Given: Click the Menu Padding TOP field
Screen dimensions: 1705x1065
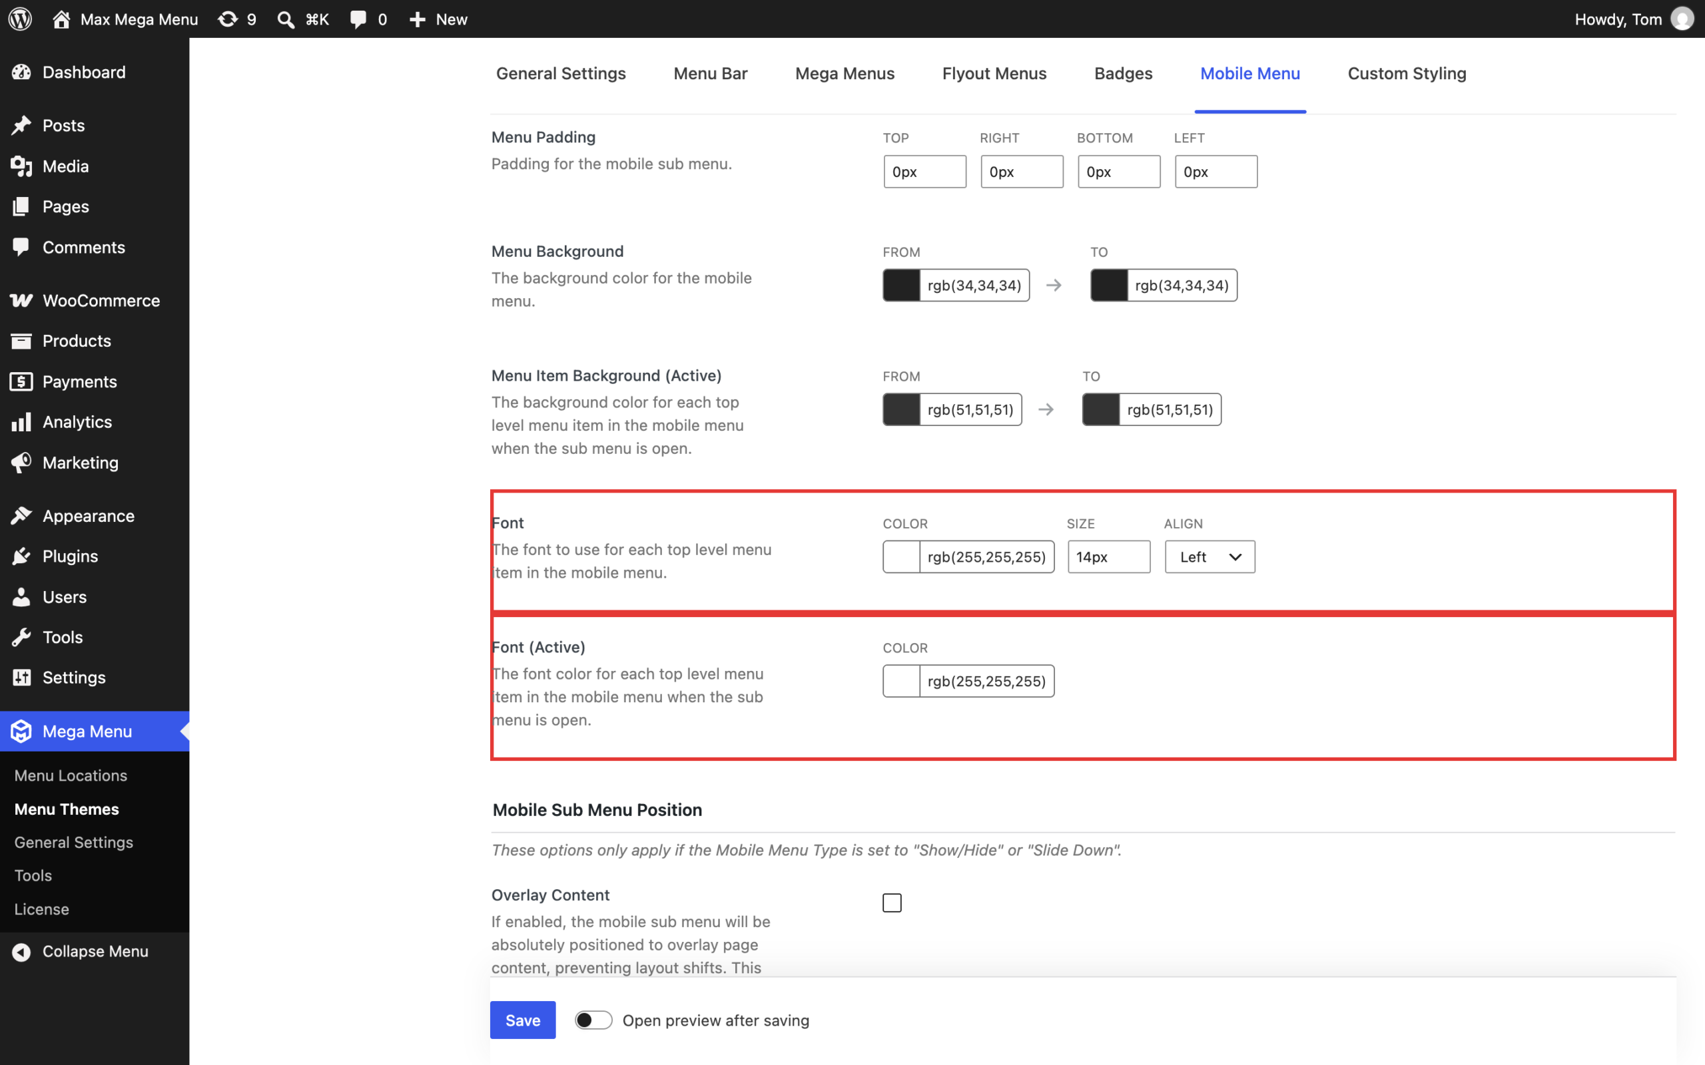Looking at the screenshot, I should pos(924,172).
